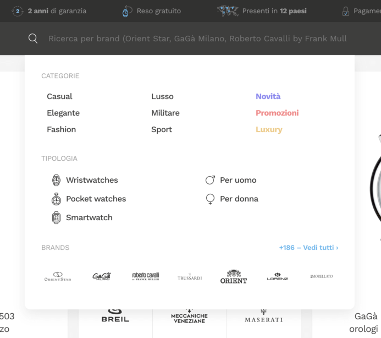The width and height of the screenshot is (381, 338).
Task: Open the Casual category
Action: 59,96
